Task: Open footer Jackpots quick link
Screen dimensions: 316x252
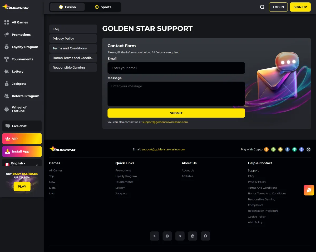Action: coord(121,194)
